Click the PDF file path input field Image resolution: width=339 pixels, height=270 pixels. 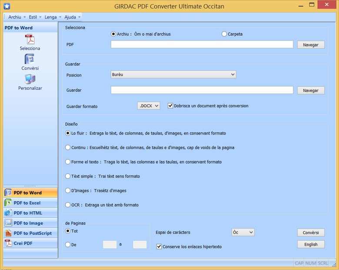click(x=202, y=44)
